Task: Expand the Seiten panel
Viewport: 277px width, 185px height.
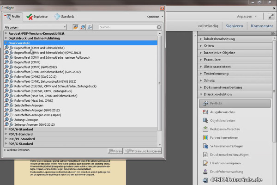Action: click(x=235, y=46)
